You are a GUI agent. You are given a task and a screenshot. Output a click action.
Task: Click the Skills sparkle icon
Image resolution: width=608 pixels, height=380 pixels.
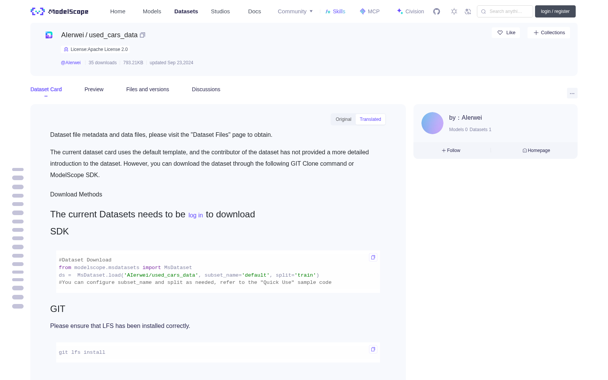pyautogui.click(x=328, y=11)
